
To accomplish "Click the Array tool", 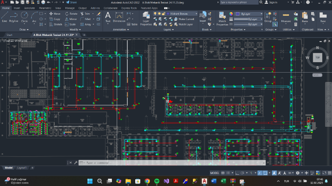I will (86, 25).
